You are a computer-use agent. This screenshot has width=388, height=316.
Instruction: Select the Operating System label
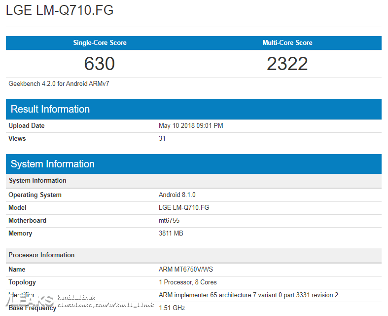click(x=35, y=195)
